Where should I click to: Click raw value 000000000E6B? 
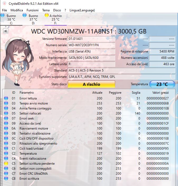158,103
